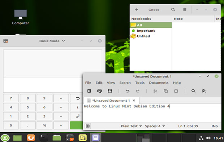
Task: Click the calculator key 3
Action: (x=44, y=116)
